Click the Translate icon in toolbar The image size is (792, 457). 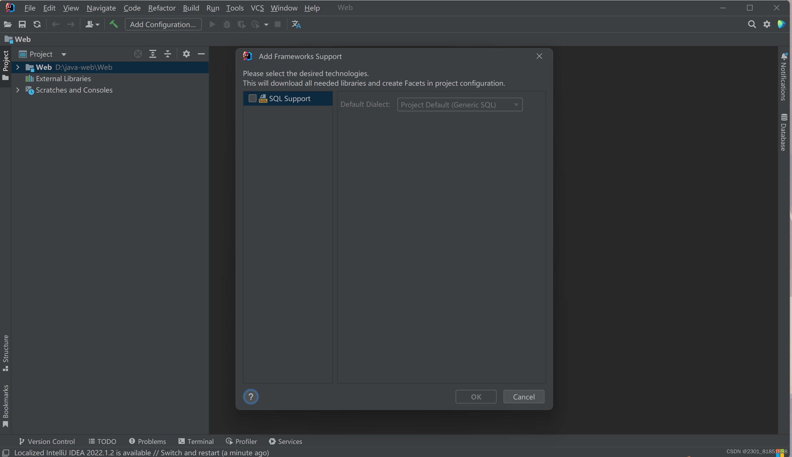point(296,24)
